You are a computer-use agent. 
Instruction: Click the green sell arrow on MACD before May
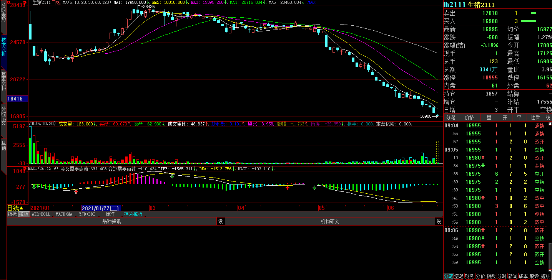coord(314,188)
